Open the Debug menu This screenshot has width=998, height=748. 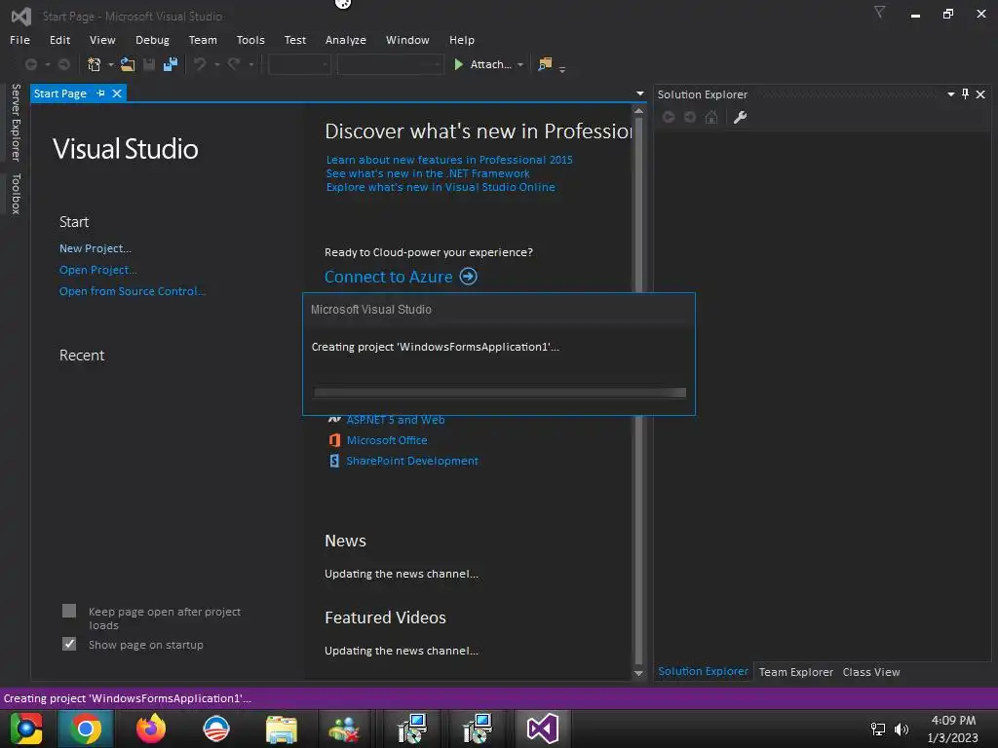[x=152, y=40]
